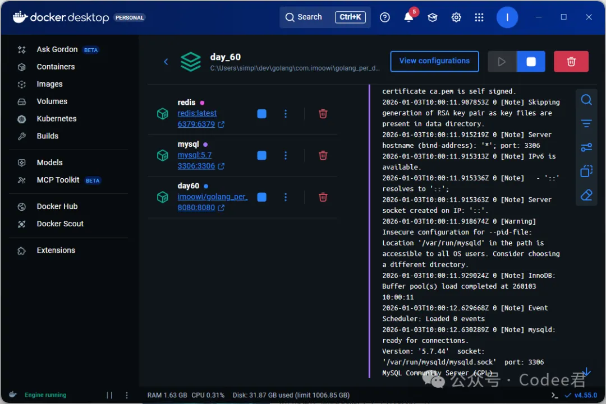Open imoowi/golang_per image link
The image size is (606, 404).
(213, 197)
